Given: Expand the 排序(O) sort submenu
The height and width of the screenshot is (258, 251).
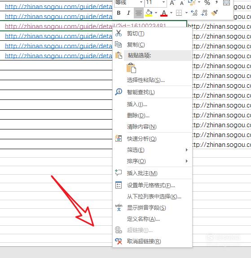Looking at the screenshot, I should [x=152, y=161].
